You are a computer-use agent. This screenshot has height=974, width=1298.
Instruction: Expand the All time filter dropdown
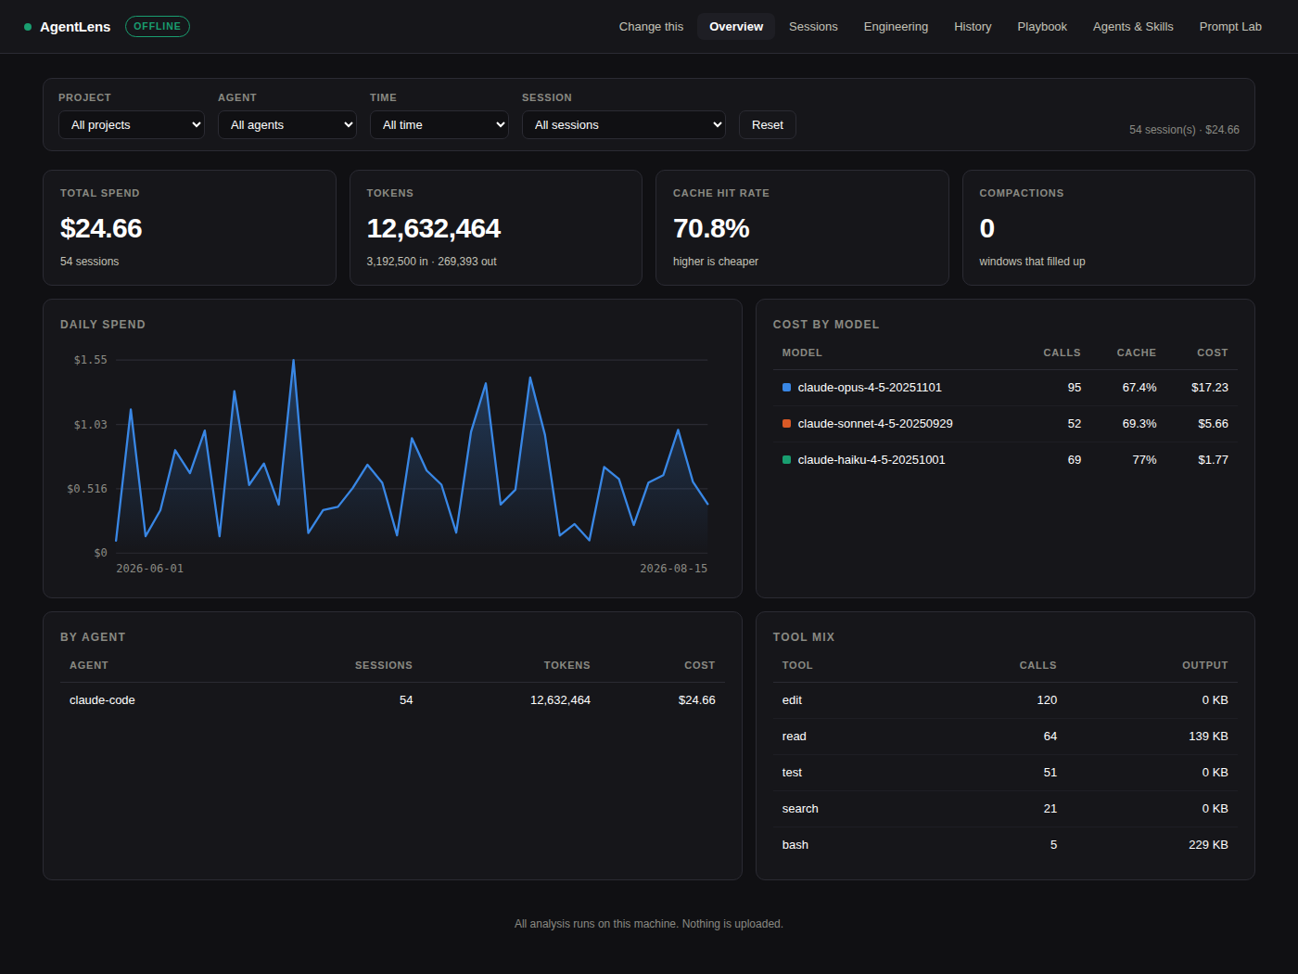[439, 125]
